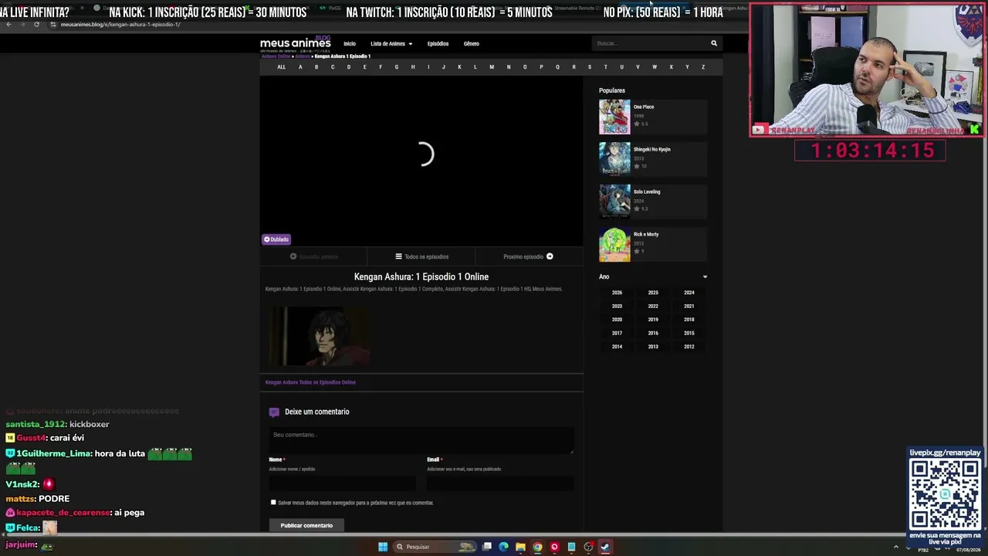Filter by year 2024
Screen dimensions: 988x556
[x=689, y=293]
